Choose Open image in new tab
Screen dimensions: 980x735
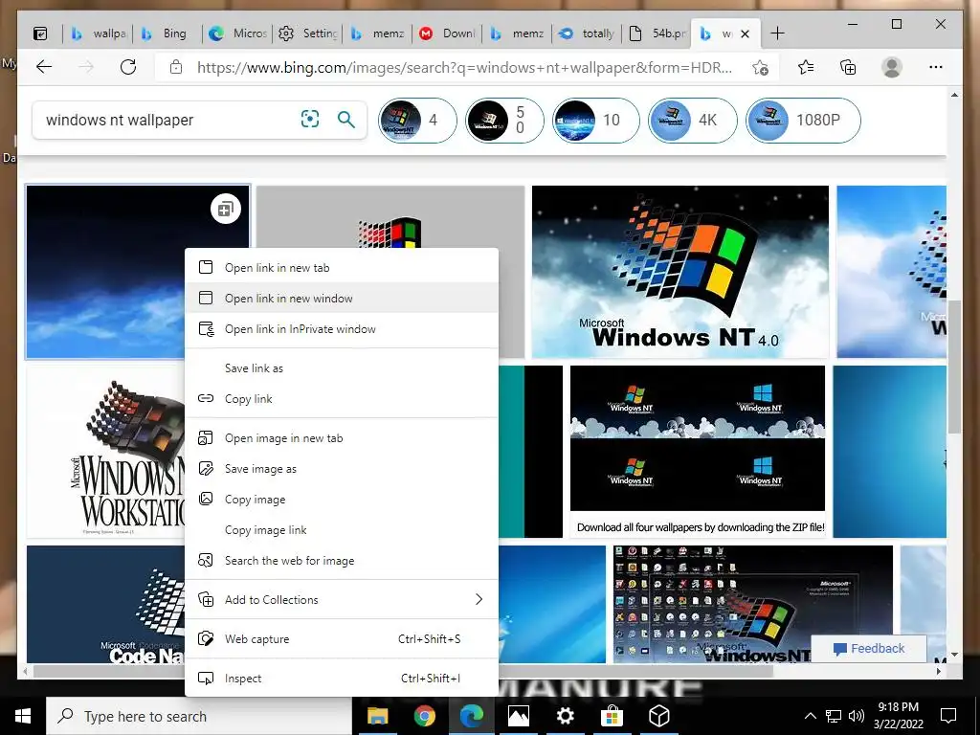click(342, 438)
